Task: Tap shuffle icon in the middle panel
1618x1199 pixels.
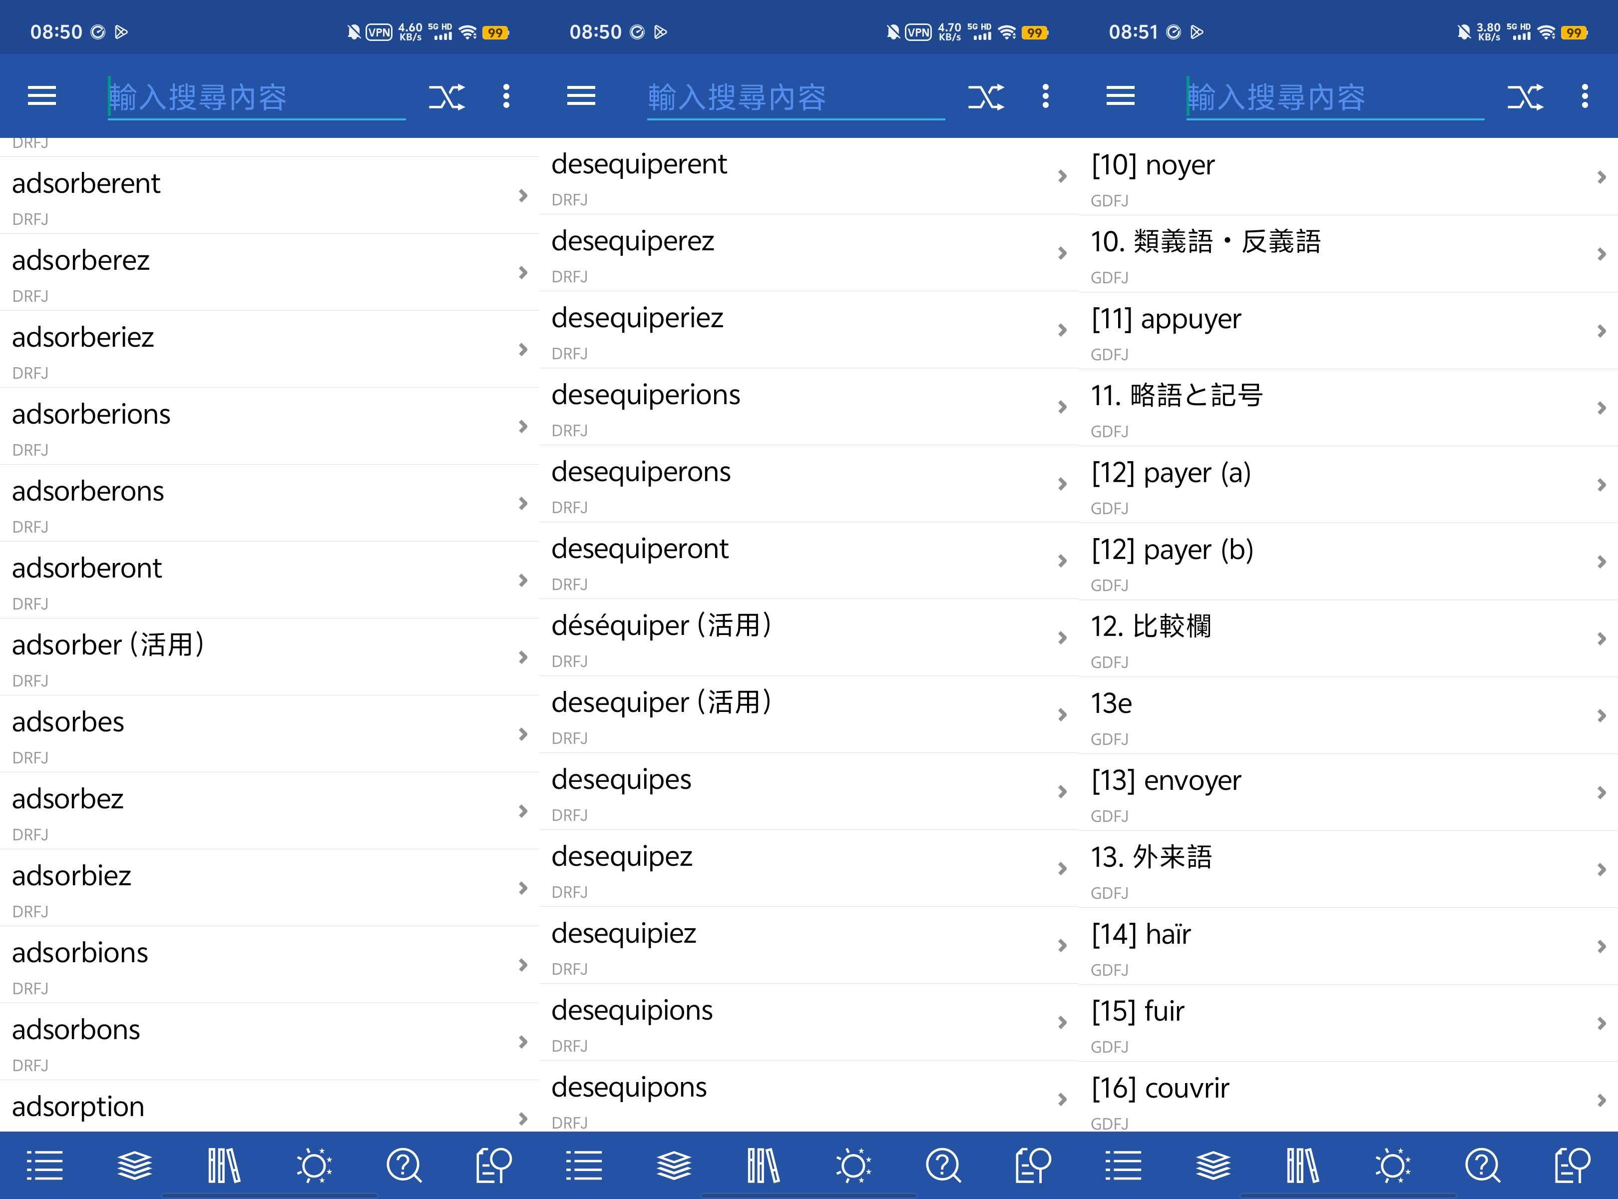Action: pyautogui.click(x=986, y=96)
